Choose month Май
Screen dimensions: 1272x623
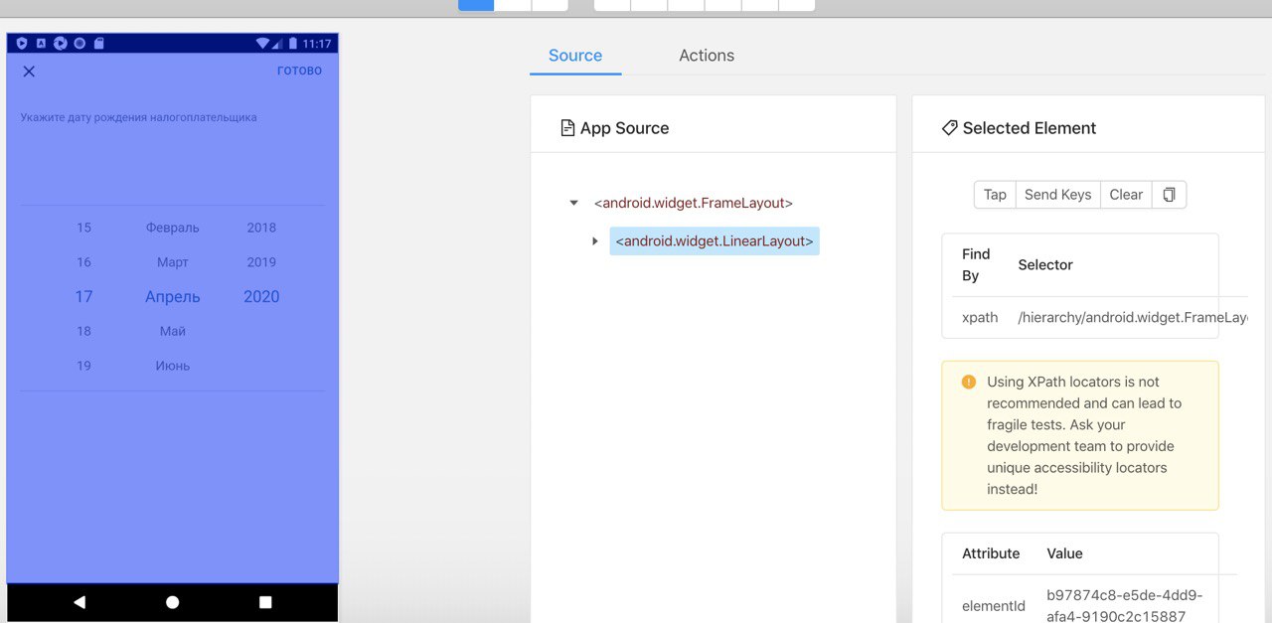(x=173, y=331)
